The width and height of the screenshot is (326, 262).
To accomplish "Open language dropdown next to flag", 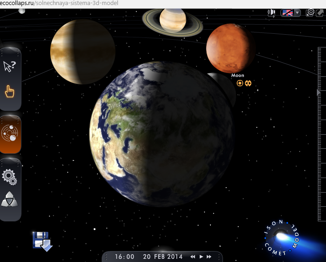I will coord(297,13).
